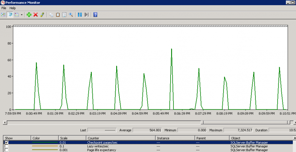Open the File menu
Image resolution: width=296 pixels, height=152 pixels.
4,8
